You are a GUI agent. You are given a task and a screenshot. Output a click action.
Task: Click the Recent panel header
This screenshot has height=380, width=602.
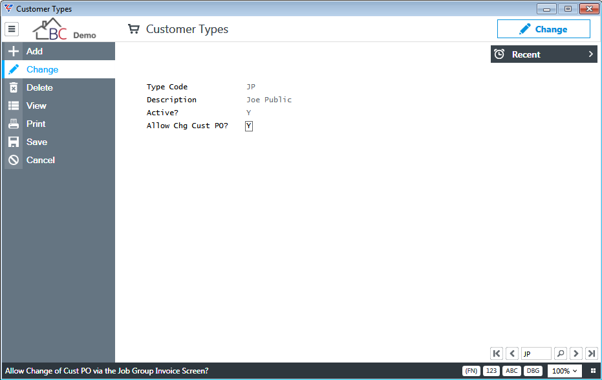pyautogui.click(x=544, y=54)
